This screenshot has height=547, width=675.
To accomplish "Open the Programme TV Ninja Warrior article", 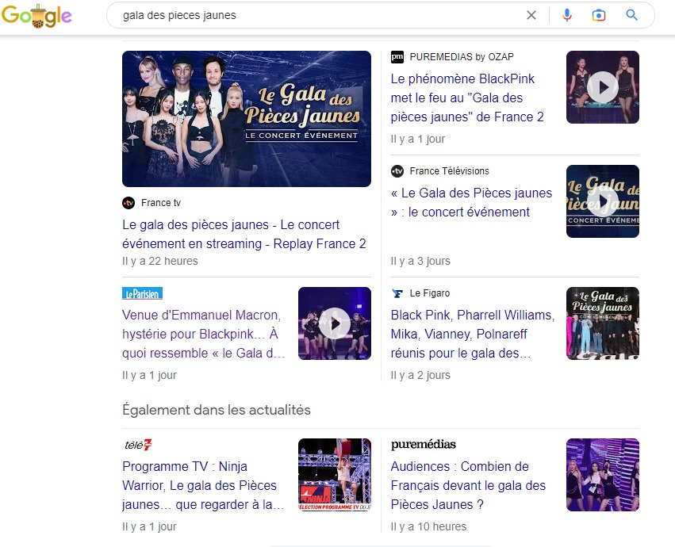I will pyautogui.click(x=203, y=485).
